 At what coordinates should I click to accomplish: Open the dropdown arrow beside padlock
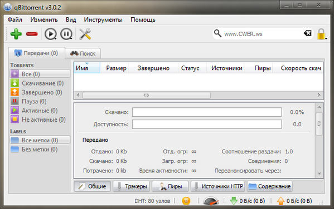pos(326,38)
